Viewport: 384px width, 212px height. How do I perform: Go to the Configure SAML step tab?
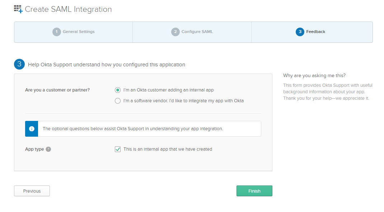192,32
